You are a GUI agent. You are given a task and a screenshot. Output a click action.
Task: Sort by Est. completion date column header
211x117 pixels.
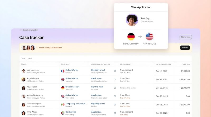(x=164, y=64)
